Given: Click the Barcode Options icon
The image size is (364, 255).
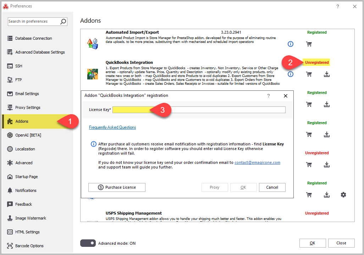Looking at the screenshot, I should (10, 246).
